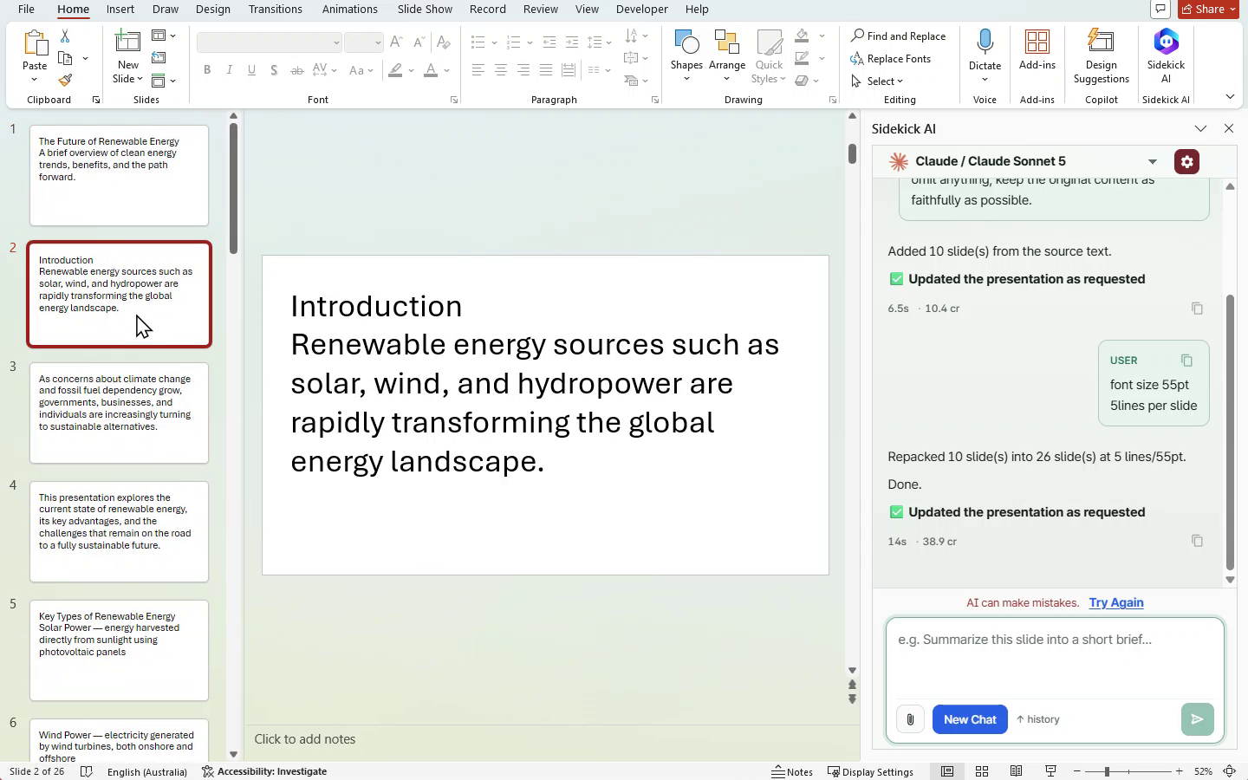The image size is (1248, 780).
Task: Copy the 'Repacked 10 slide(s)' response
Action: point(1197,541)
